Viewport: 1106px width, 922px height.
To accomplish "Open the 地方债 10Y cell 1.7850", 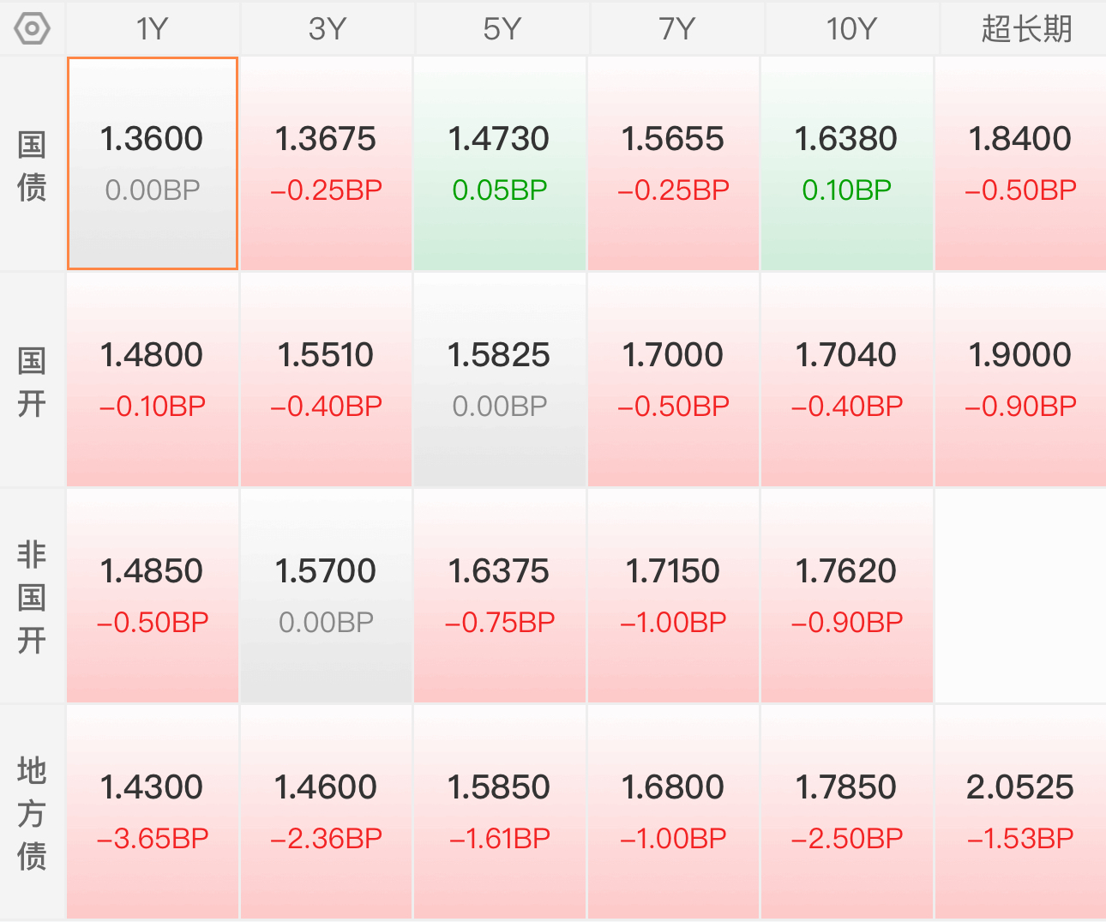I will (x=847, y=812).
